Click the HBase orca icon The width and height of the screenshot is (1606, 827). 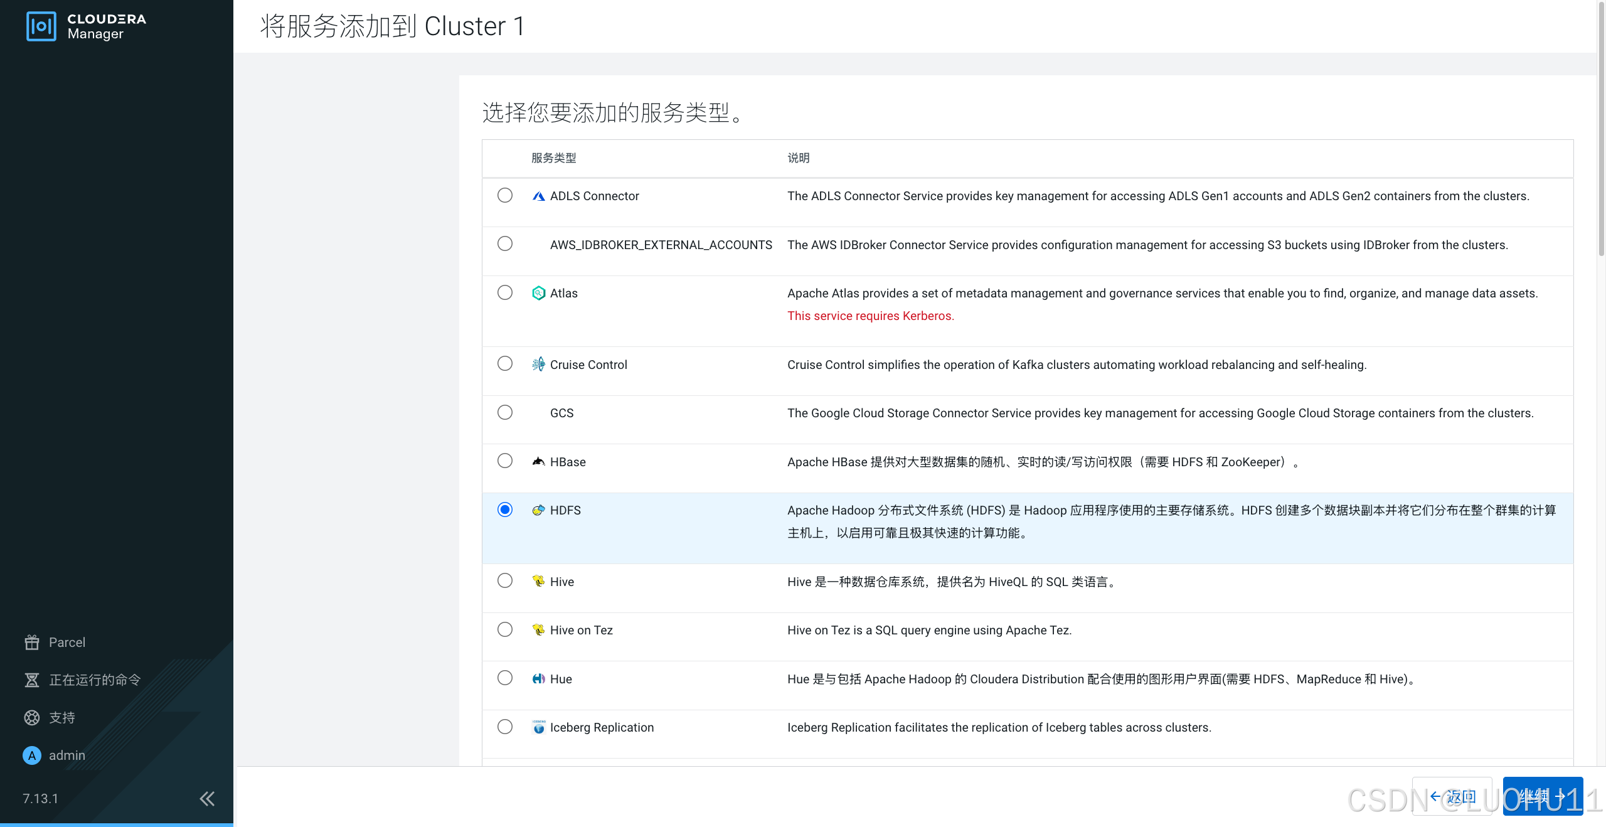click(x=538, y=462)
